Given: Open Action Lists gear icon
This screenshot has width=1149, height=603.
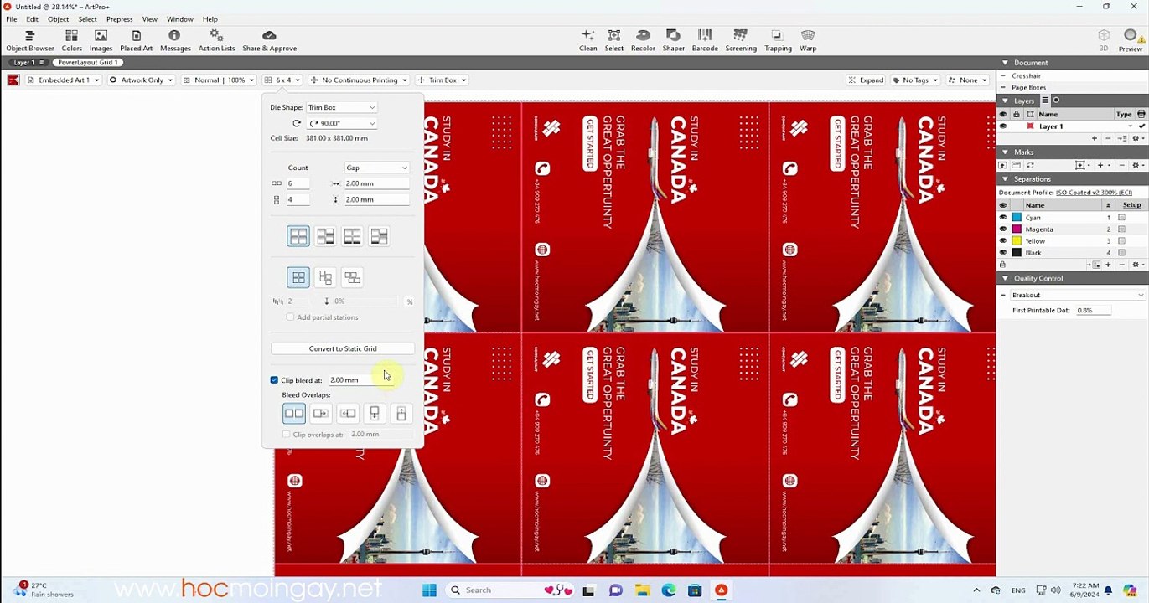Looking at the screenshot, I should pyautogui.click(x=216, y=40).
